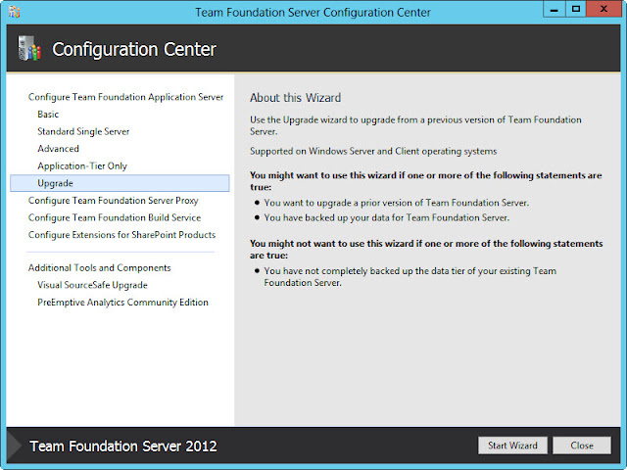Click the title bar application icon
This screenshot has height=470, width=627.
pos(15,12)
